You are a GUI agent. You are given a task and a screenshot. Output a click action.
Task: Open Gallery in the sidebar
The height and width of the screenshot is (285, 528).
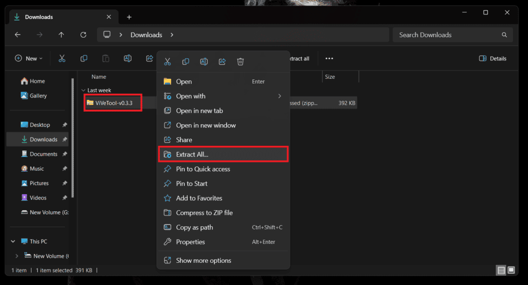[38, 95]
